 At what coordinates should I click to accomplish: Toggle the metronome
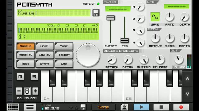124,107
